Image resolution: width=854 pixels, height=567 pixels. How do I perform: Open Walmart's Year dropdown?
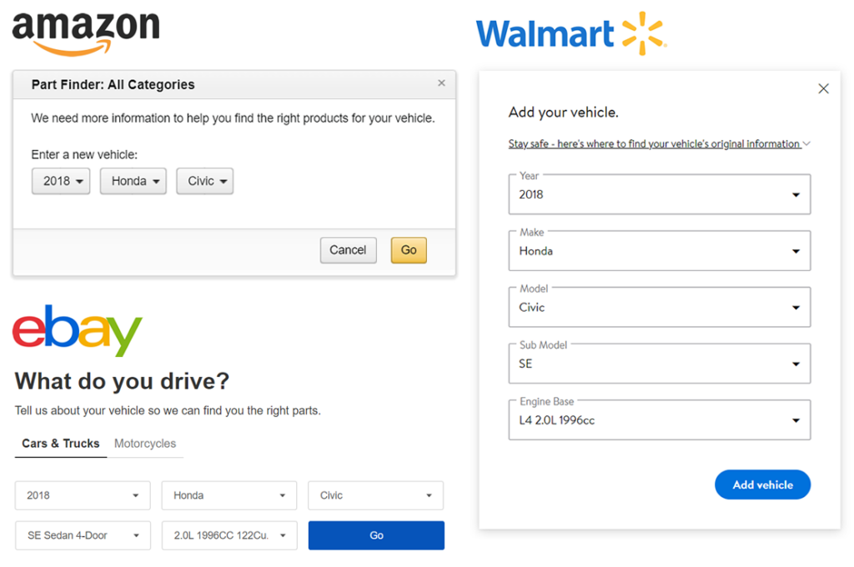pos(659,193)
